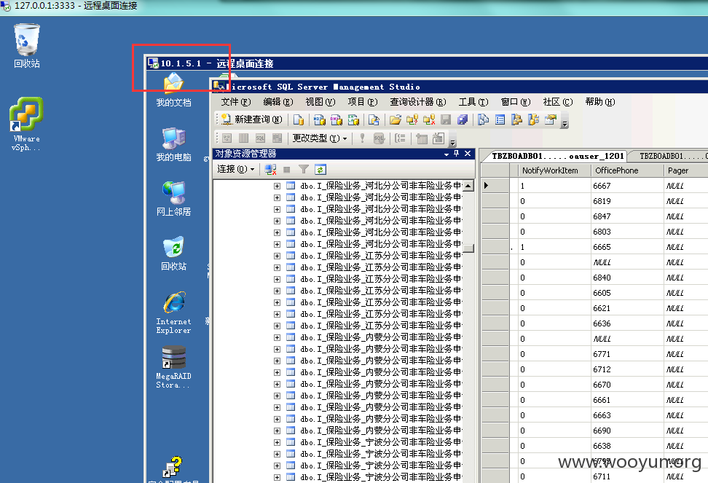Open Internet Explorer icon in remote desktop
708x483 pixels.
click(173, 313)
